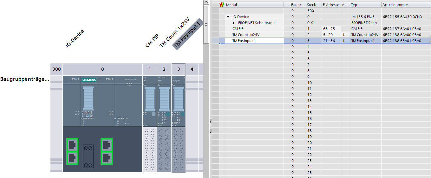Click the row selector left of TM PosInput 1
The image size is (431, 178).
point(215,41)
